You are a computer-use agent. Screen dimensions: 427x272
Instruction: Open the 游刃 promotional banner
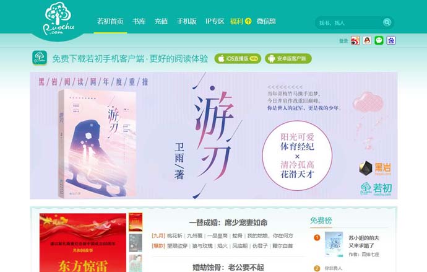pos(213,136)
